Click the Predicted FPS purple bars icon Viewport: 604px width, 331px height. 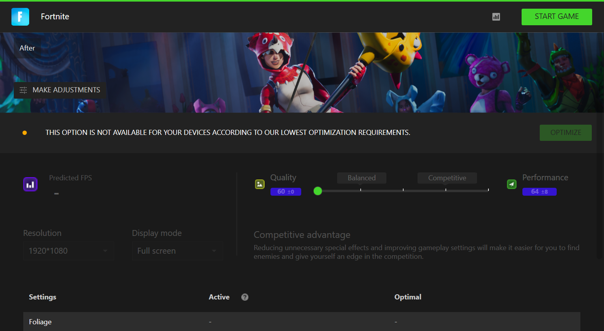(30, 184)
